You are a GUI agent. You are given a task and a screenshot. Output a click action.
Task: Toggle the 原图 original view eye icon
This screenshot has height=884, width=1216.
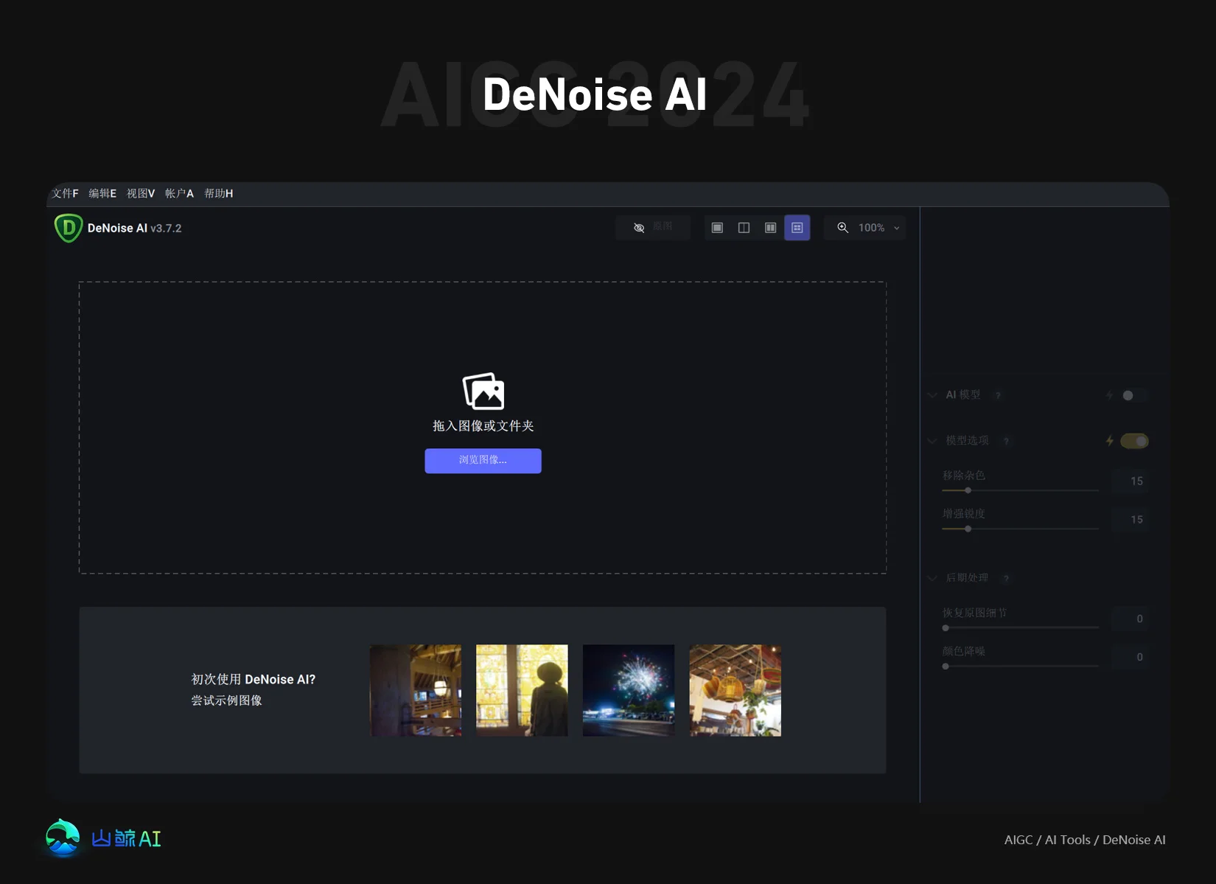click(x=639, y=228)
